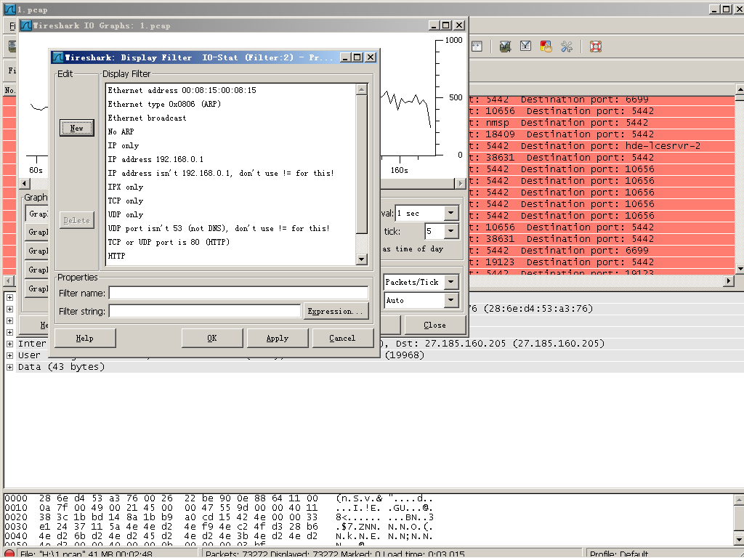The width and height of the screenshot is (744, 558).
Task: Click into the Filter string field
Action: (205, 311)
